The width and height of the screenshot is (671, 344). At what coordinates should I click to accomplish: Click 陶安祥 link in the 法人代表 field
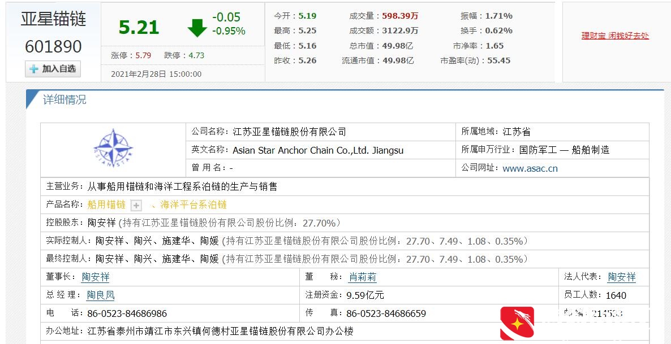pos(621,277)
